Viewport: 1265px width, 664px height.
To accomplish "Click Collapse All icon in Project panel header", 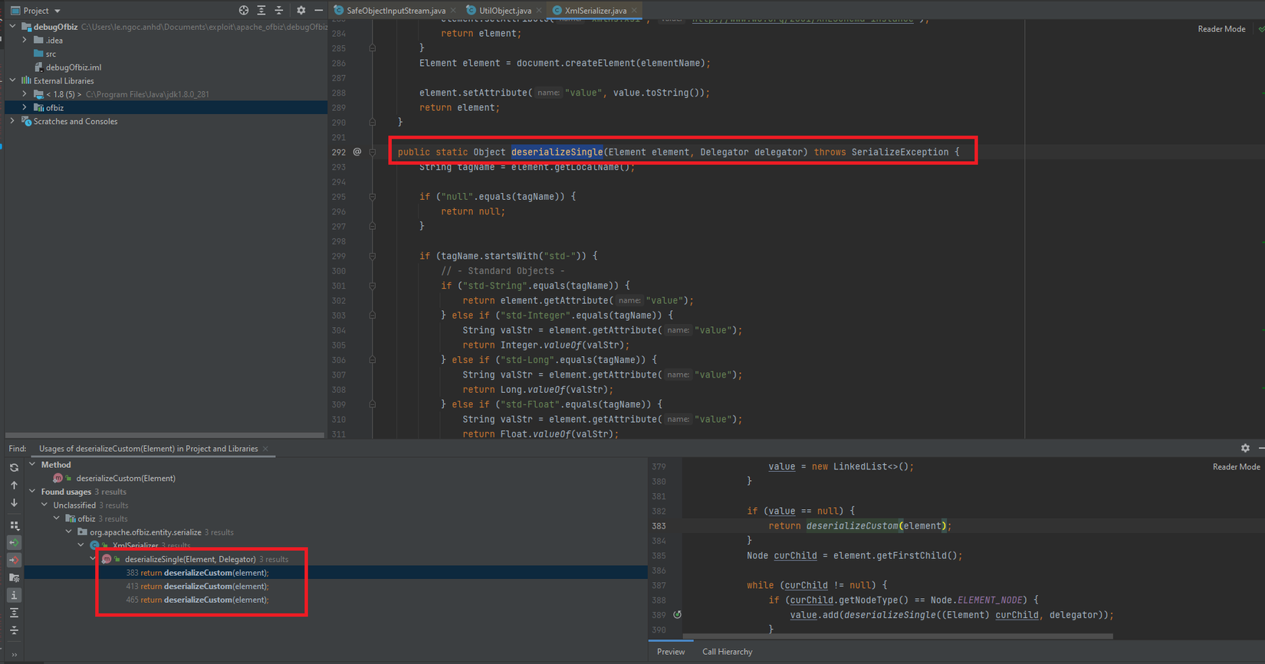I will tap(279, 11).
